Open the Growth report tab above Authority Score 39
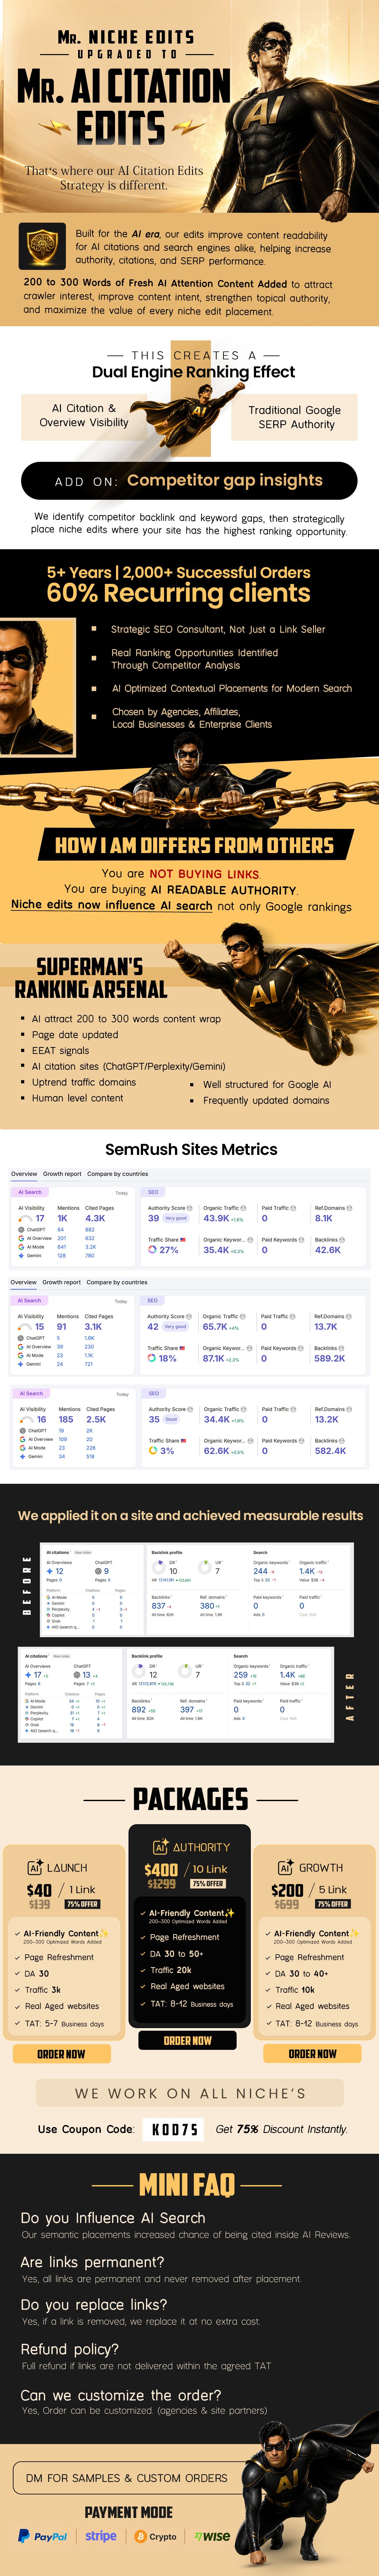379x2576 pixels. click(62, 1174)
